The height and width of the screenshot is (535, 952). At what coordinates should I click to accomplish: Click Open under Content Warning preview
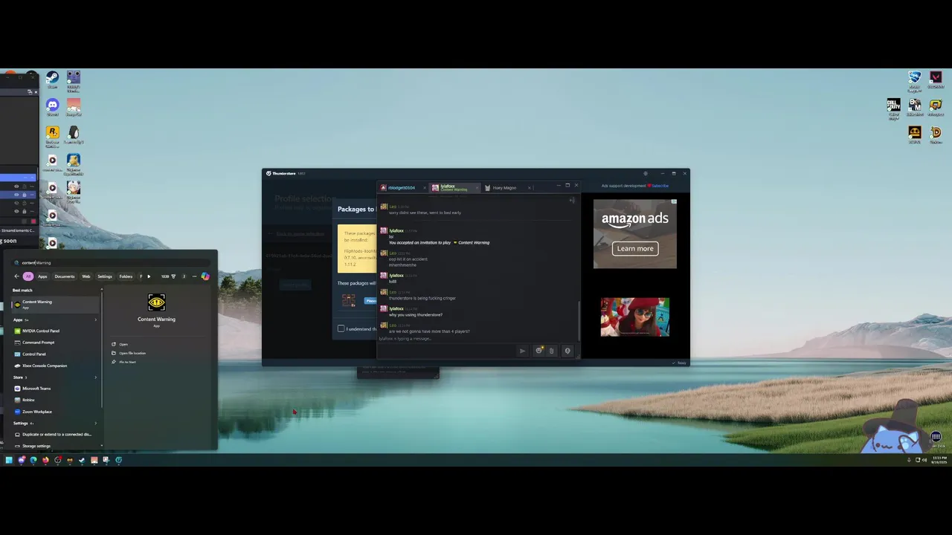click(x=123, y=344)
